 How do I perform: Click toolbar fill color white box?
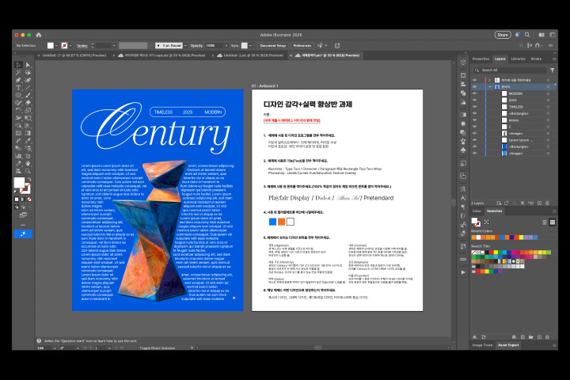[x=19, y=183]
